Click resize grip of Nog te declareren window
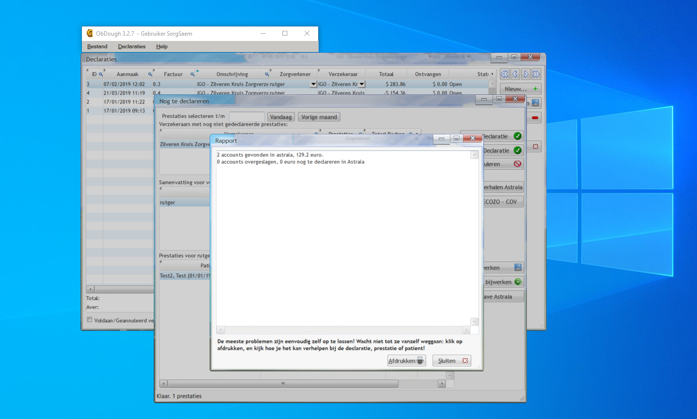The height and width of the screenshot is (419, 697). pyautogui.click(x=522, y=399)
